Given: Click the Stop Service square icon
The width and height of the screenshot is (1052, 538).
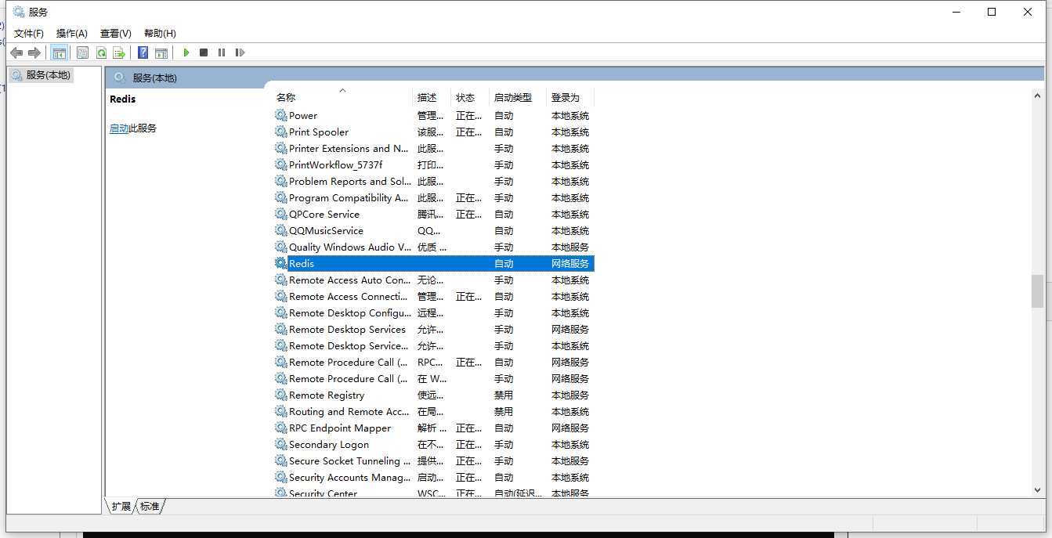Looking at the screenshot, I should point(204,52).
